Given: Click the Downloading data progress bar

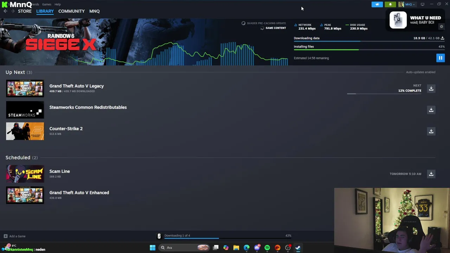Looking at the screenshot, I should 369,41.
